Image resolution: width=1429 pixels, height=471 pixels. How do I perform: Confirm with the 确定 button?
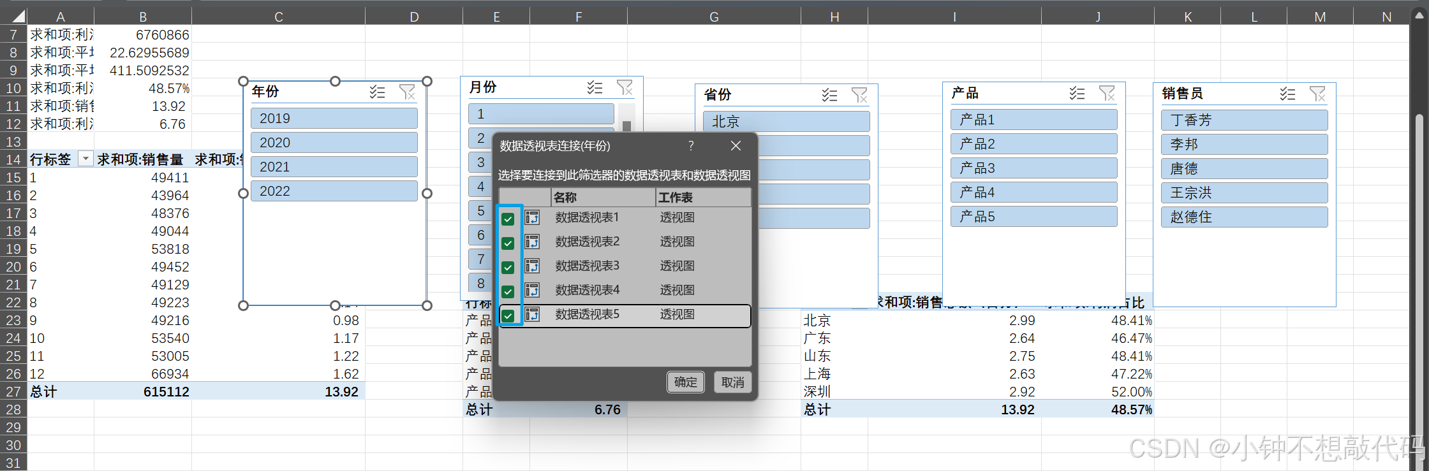point(686,382)
